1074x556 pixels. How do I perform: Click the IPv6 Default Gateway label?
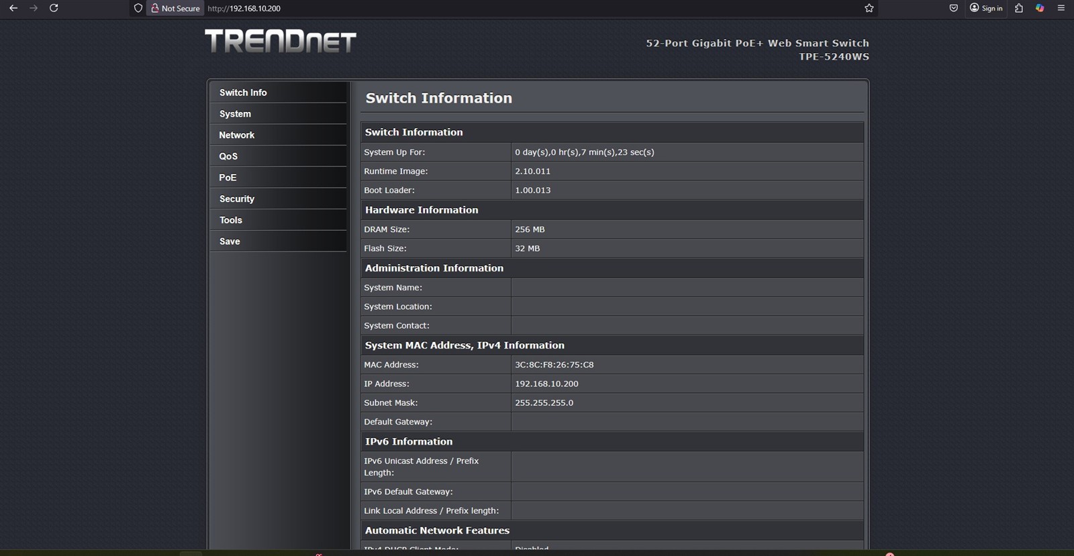[x=408, y=492]
